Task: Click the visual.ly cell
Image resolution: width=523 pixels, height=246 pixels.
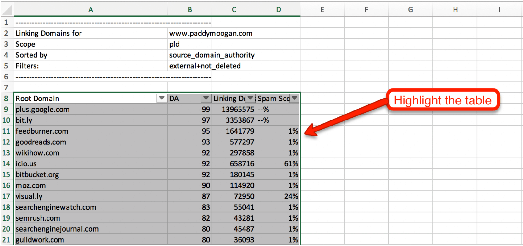Action: [x=91, y=196]
